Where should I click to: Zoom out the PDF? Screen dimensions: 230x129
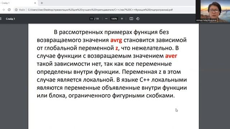click(x=106, y=19)
